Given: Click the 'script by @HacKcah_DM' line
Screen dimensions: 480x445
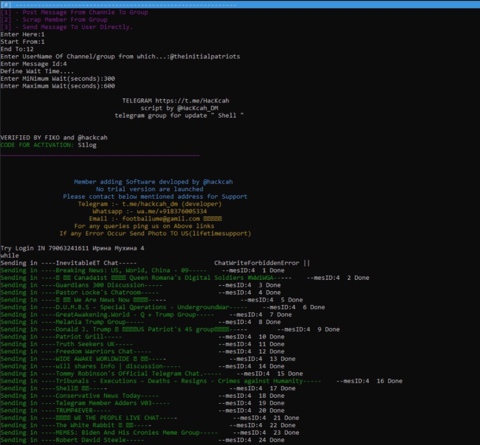Looking at the screenshot, I should tap(179, 108).
